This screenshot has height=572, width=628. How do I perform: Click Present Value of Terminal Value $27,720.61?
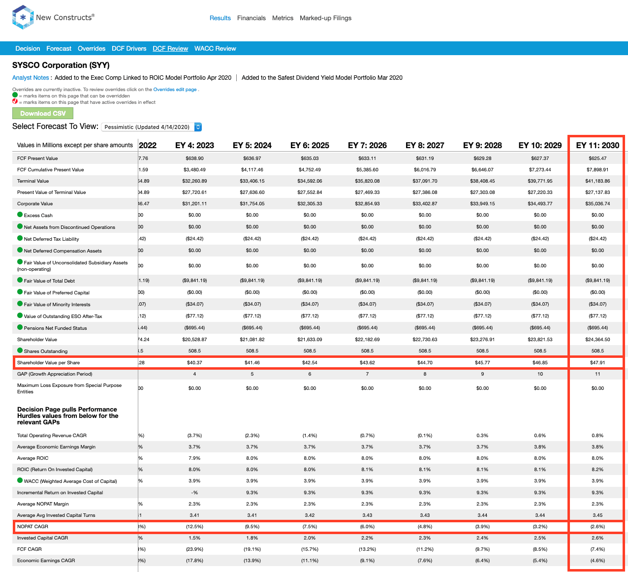[194, 192]
